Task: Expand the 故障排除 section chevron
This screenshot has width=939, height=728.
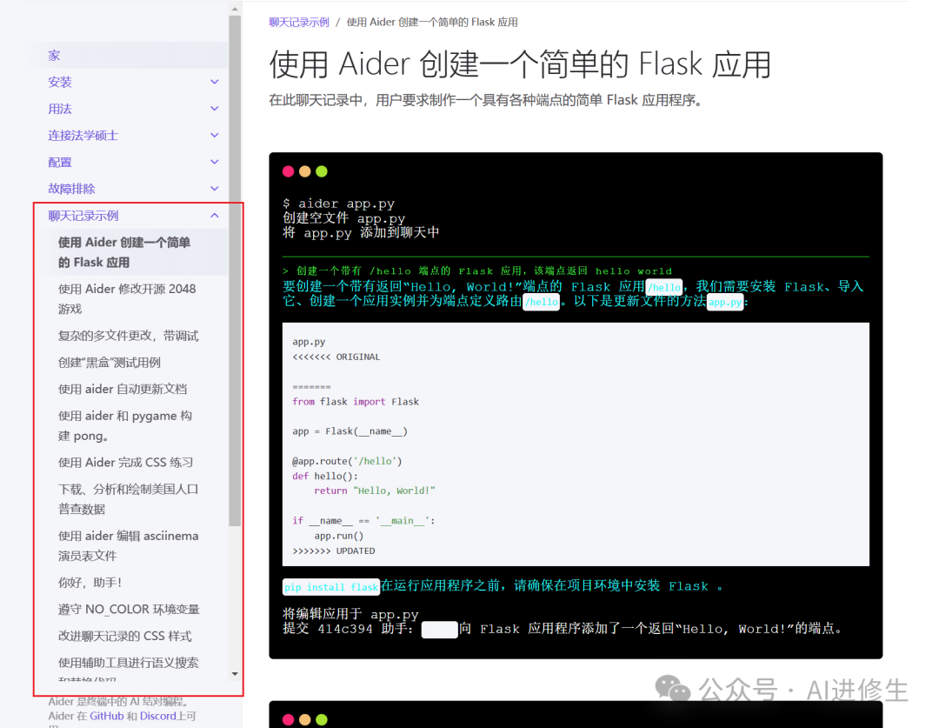Action: (215, 189)
